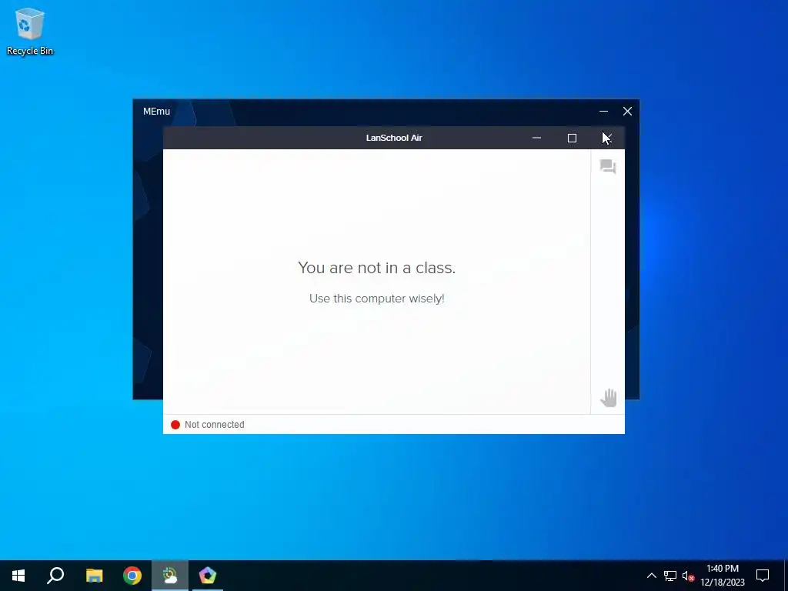Open the chat messages icon in LanSchool Air
The image size is (788, 591).
608,166
